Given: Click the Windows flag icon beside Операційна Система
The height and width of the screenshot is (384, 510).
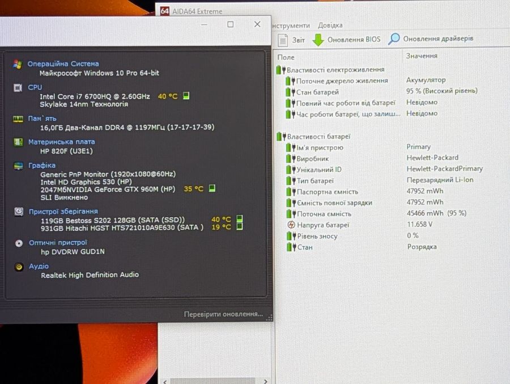Looking at the screenshot, I should click(x=18, y=64).
